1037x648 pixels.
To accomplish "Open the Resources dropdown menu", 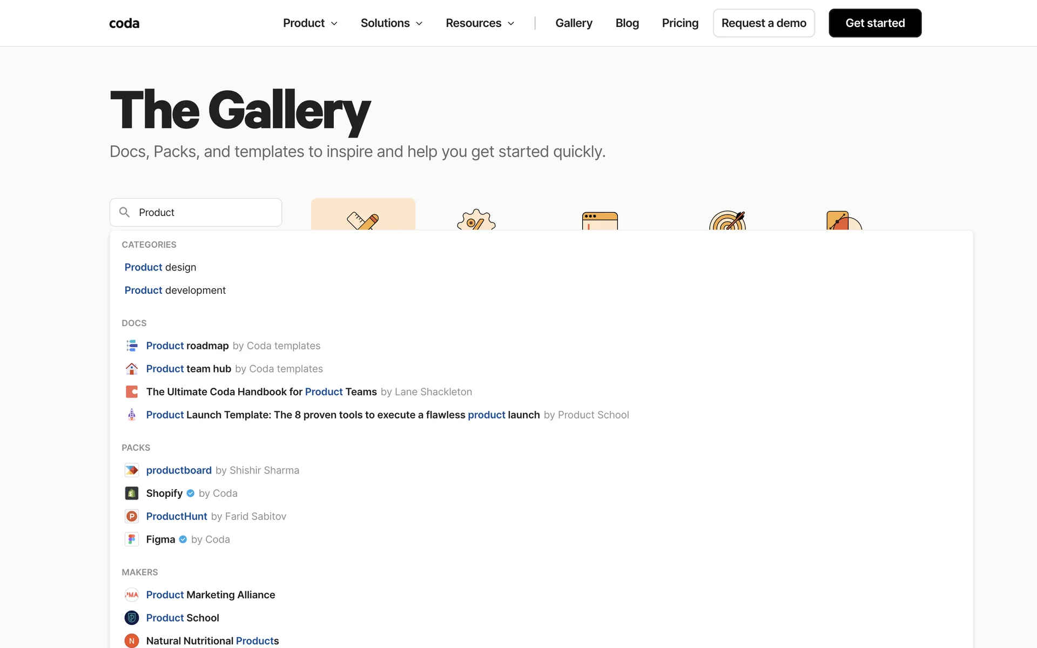I will (480, 23).
